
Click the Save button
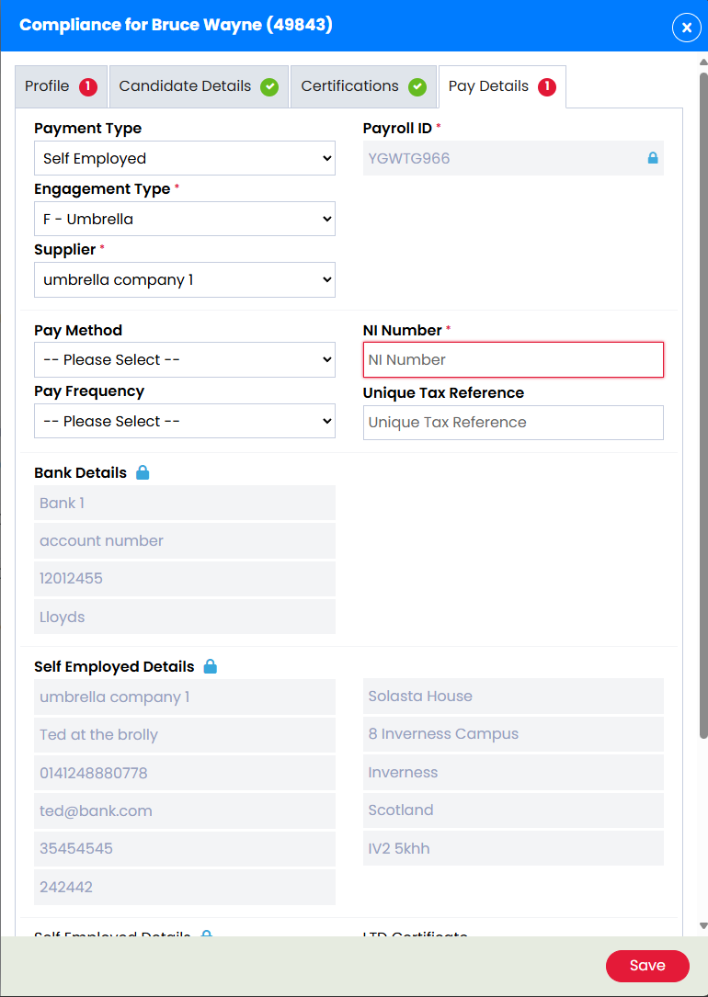pyautogui.click(x=647, y=966)
